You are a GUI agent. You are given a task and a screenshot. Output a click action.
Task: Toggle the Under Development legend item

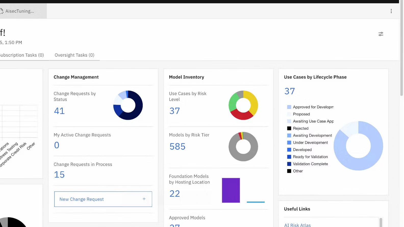pos(310,143)
